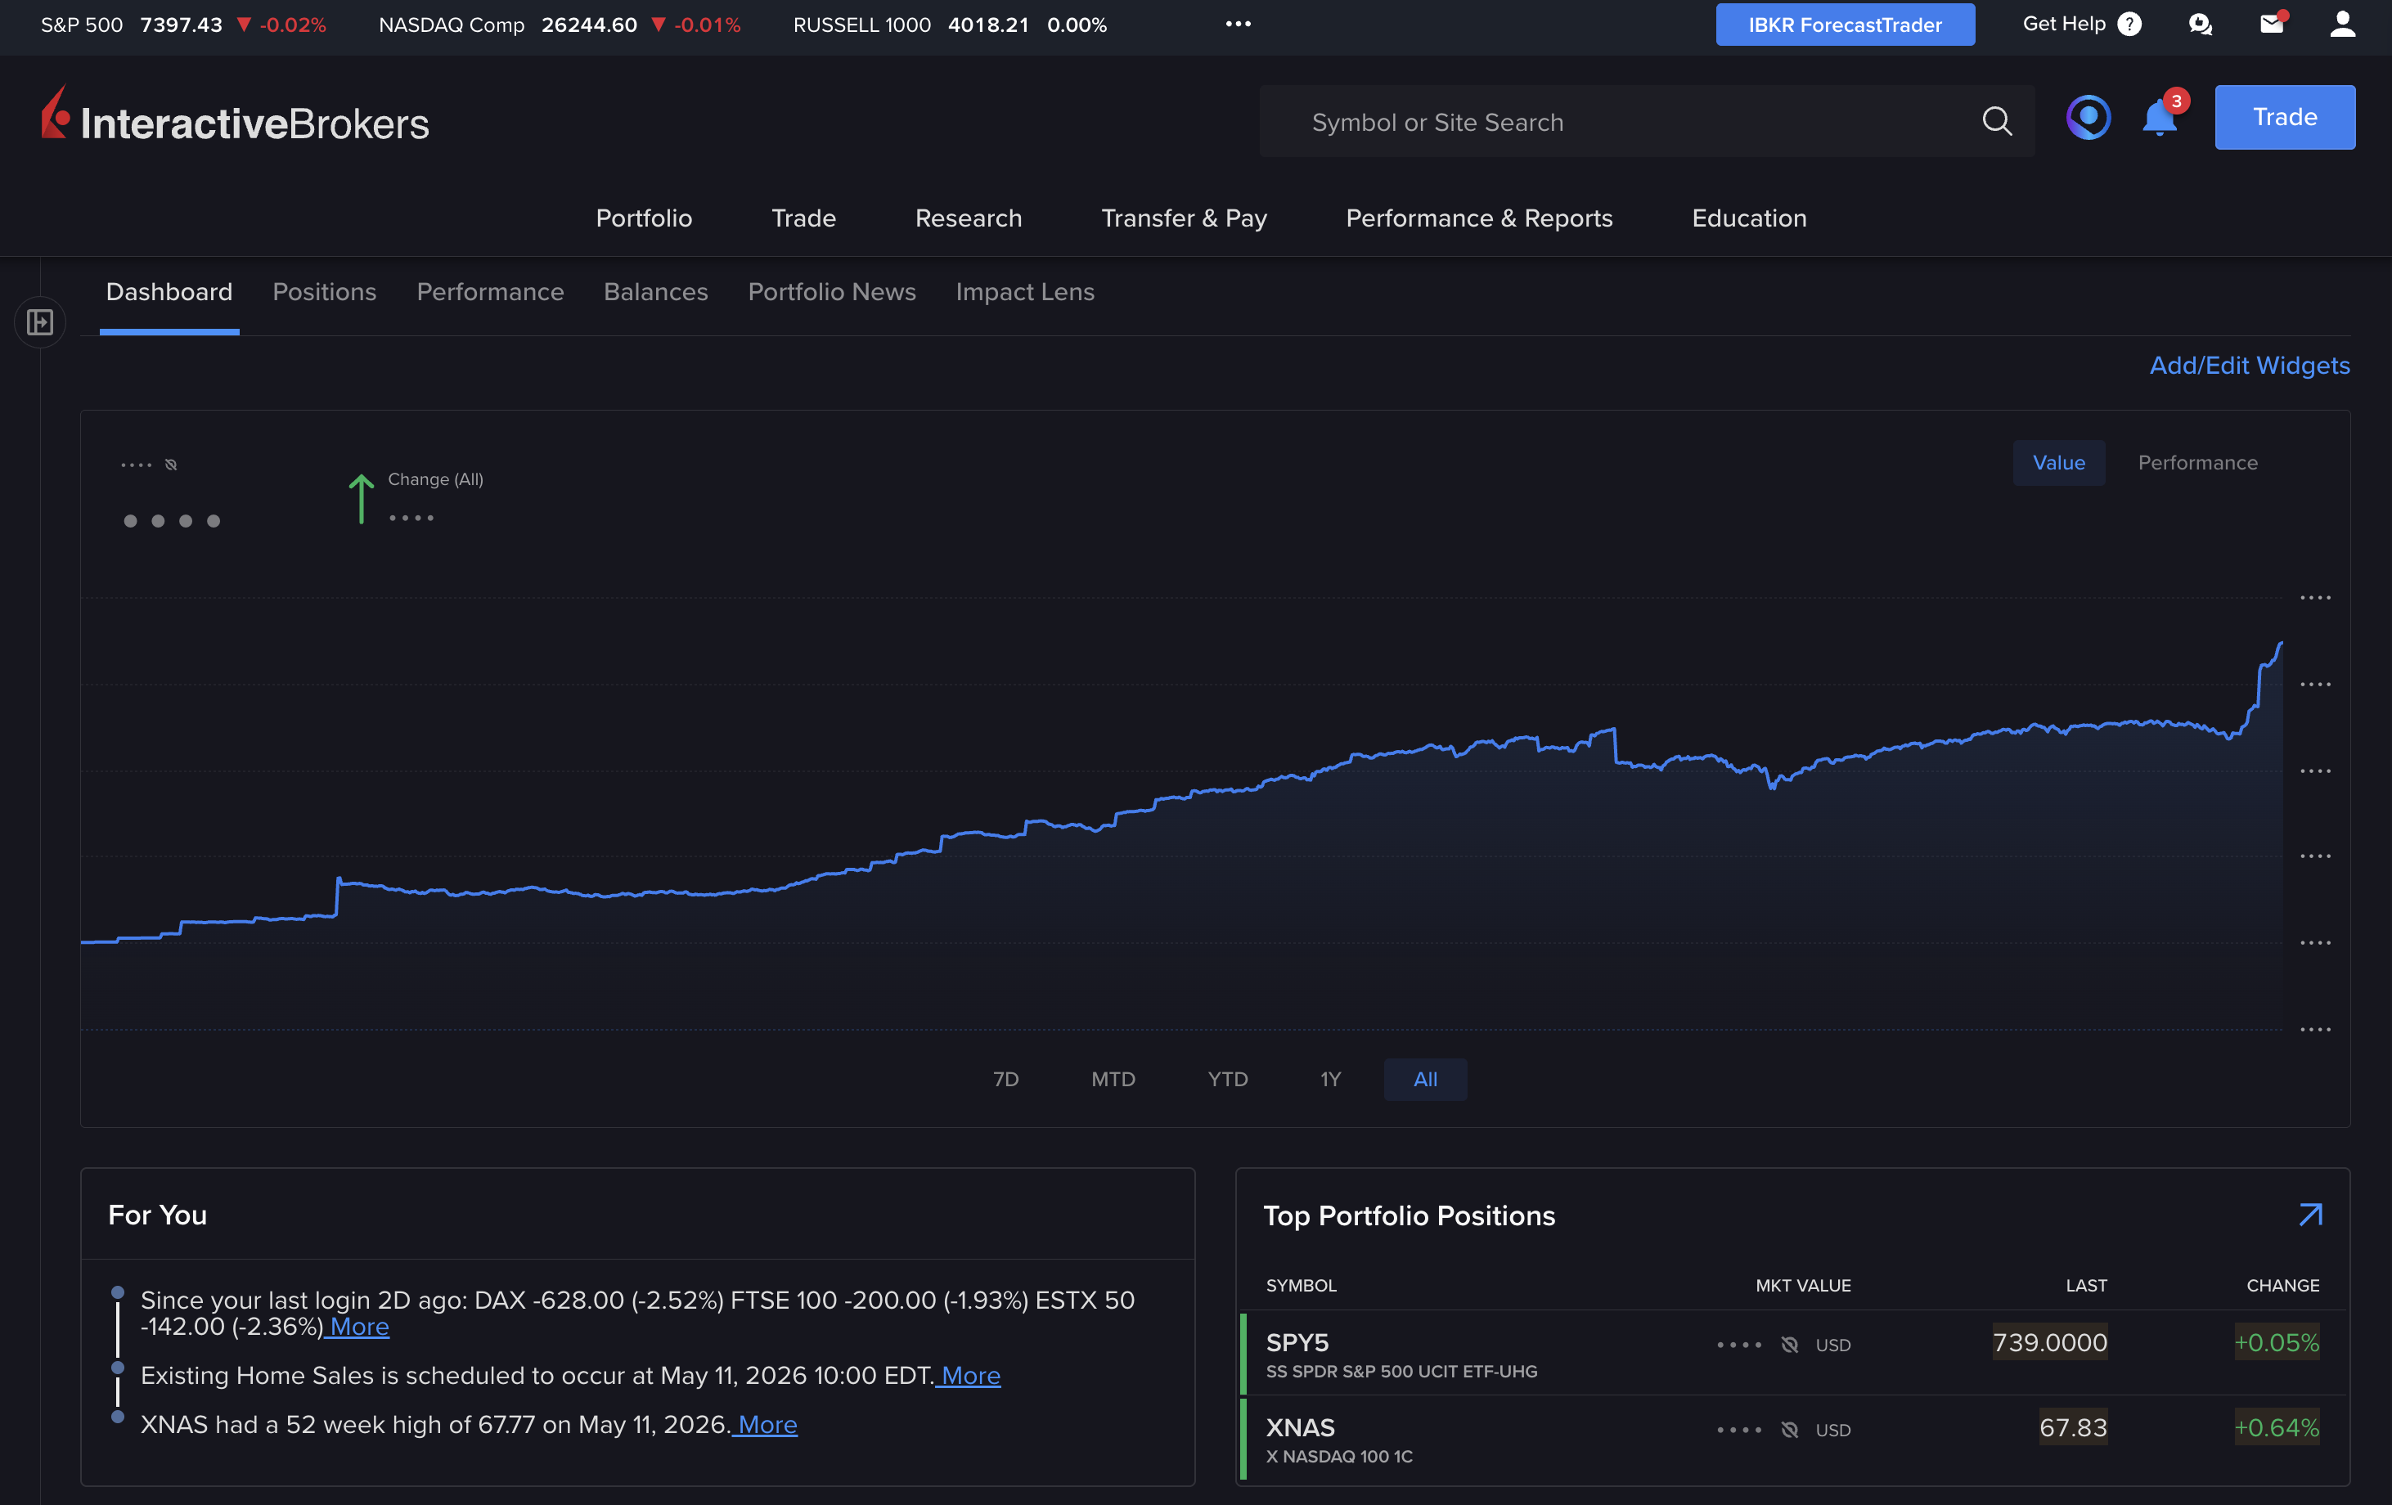This screenshot has height=1505, width=2392.
Task: Click XNAS last price 67.83
Action: (x=2072, y=1427)
